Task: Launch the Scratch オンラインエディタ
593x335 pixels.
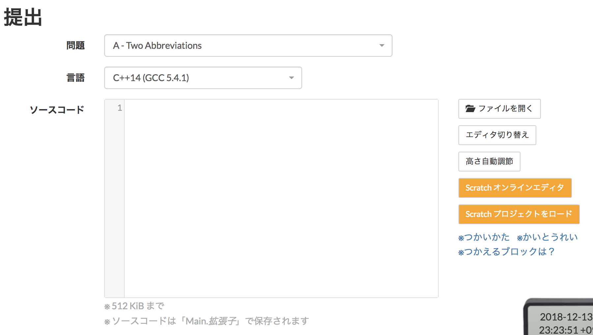Action: 515,188
